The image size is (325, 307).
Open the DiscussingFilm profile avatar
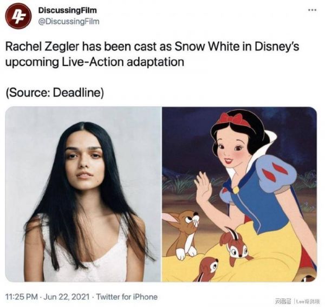point(18,16)
